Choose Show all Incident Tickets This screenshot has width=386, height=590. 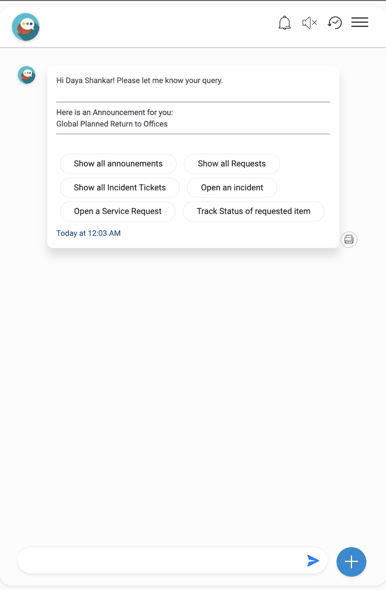point(119,188)
